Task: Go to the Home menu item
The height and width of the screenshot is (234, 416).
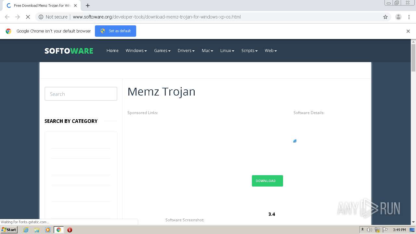Action: coord(112,50)
